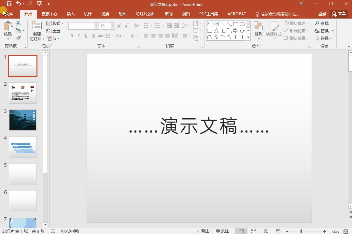Select the rectangle shape in the shapes gallery
352x234 pixels.
pos(235,23)
